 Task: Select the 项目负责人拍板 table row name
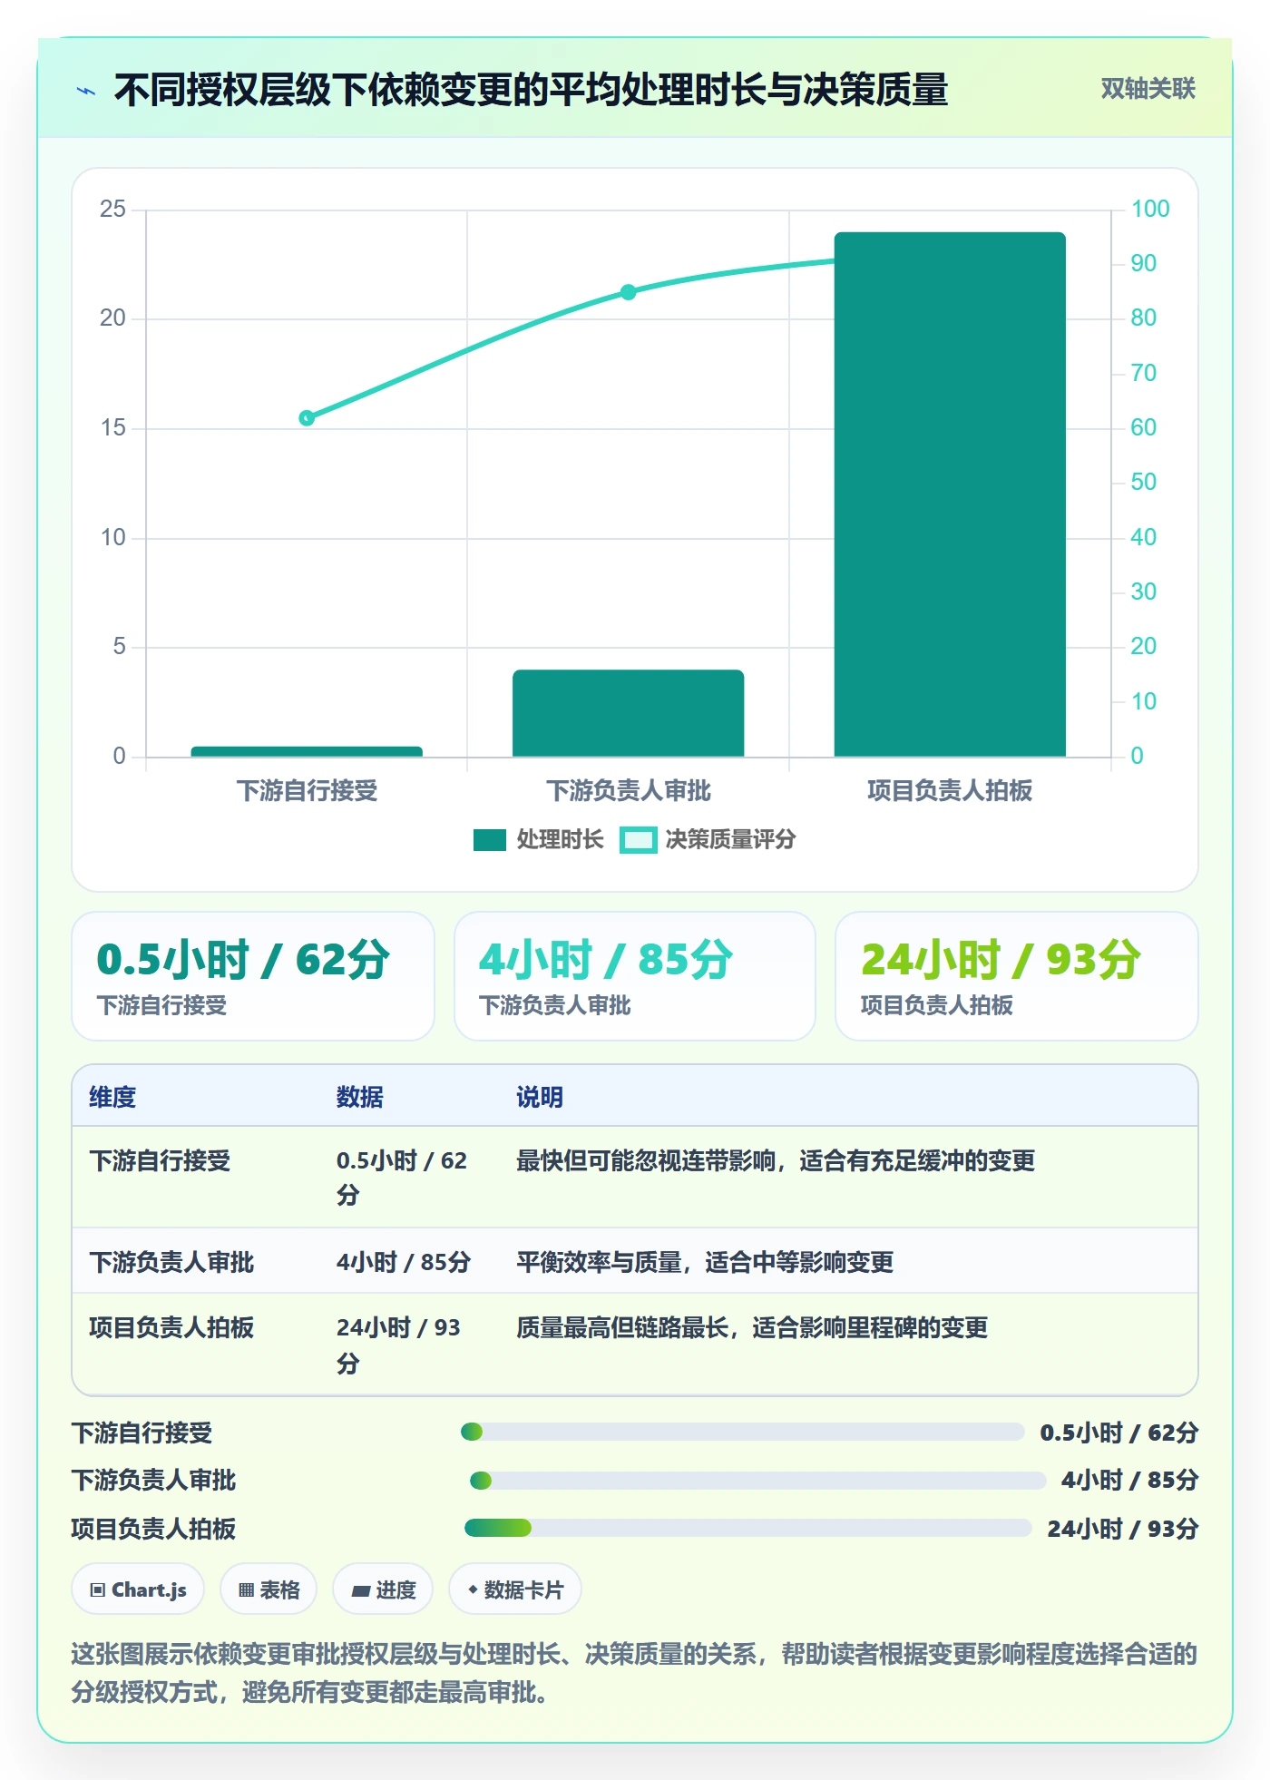tap(171, 1327)
